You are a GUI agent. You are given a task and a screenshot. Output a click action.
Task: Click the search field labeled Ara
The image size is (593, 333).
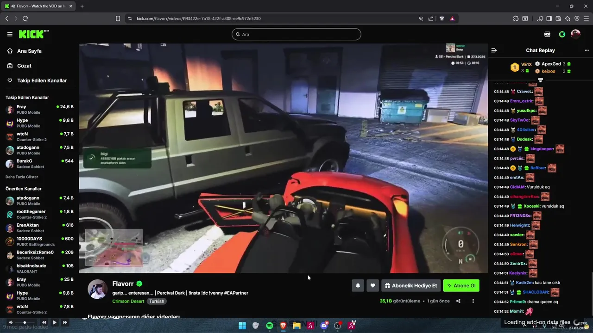pos(296,34)
